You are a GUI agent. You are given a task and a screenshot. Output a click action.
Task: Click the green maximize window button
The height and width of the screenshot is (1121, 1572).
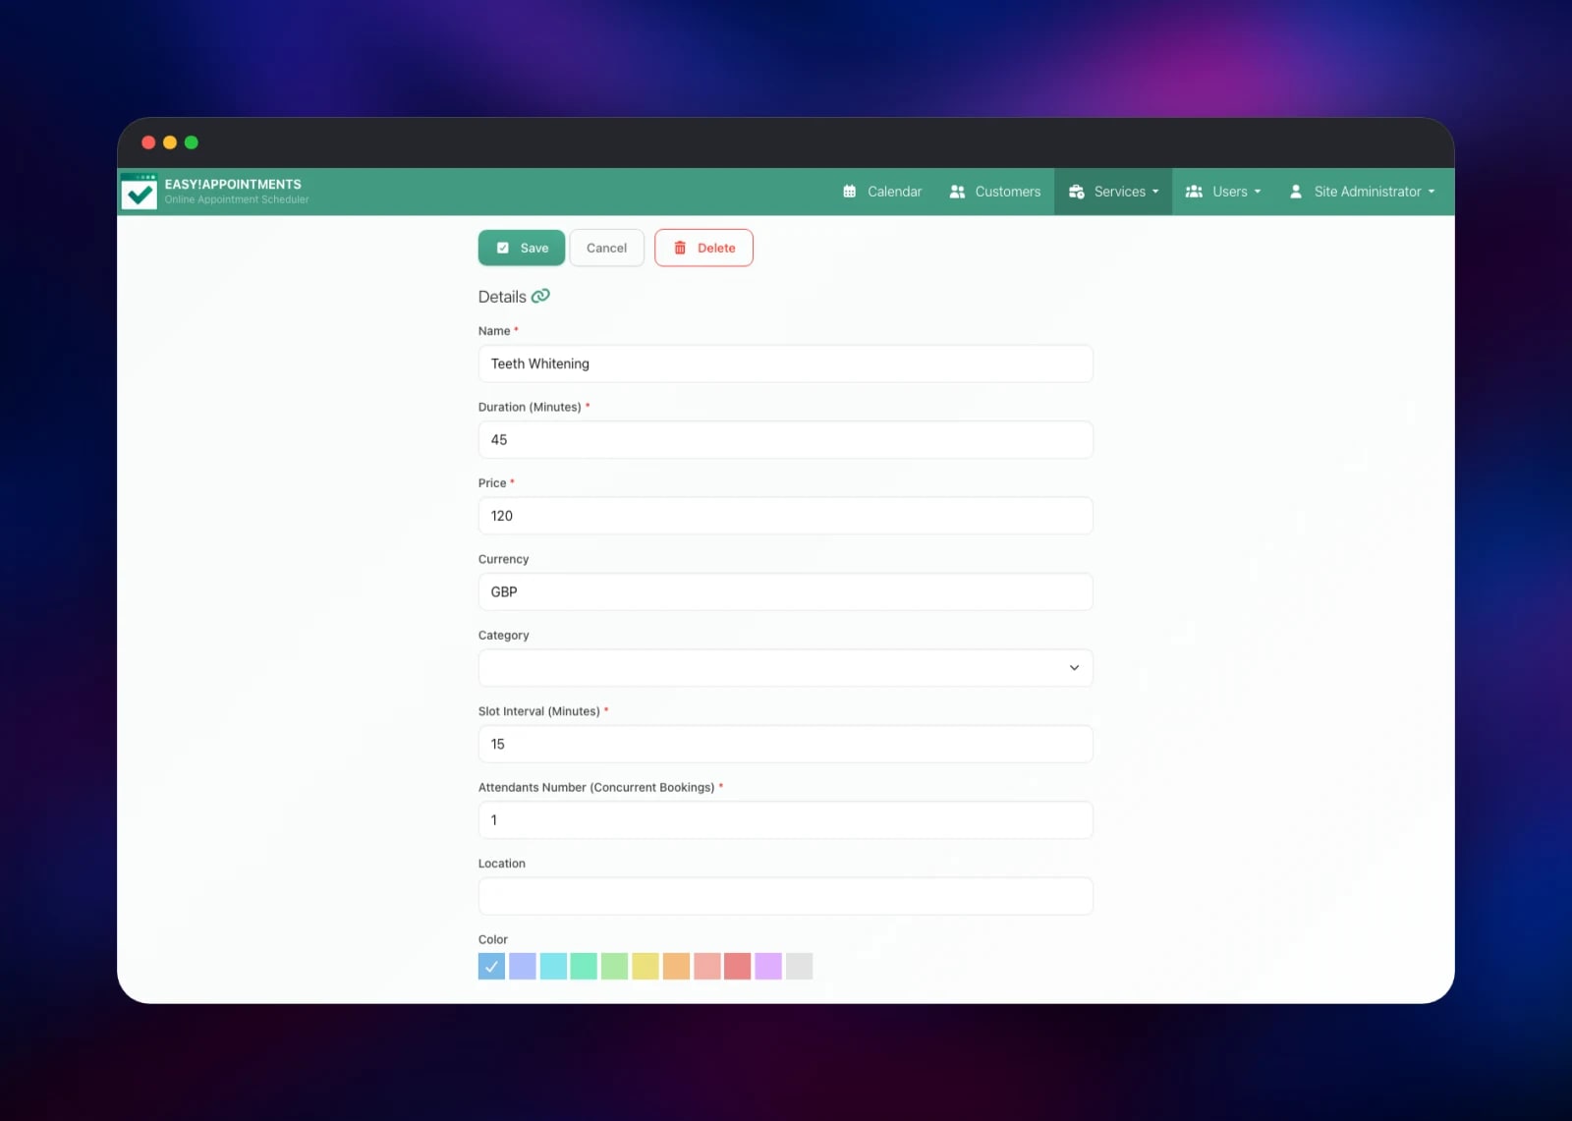(x=192, y=142)
